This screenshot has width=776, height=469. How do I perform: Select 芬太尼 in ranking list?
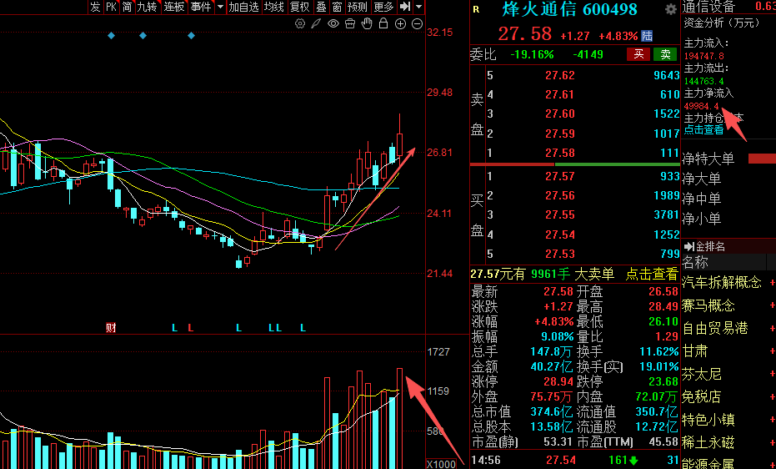(701, 374)
